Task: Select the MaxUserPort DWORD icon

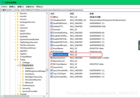Action: [51, 58]
